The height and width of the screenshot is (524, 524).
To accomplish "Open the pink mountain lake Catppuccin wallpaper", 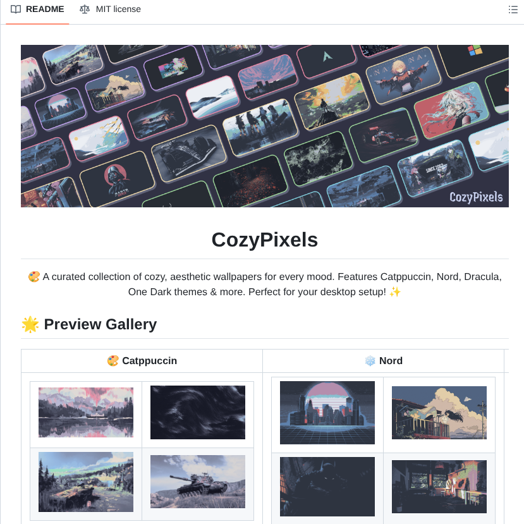I will coord(86,412).
